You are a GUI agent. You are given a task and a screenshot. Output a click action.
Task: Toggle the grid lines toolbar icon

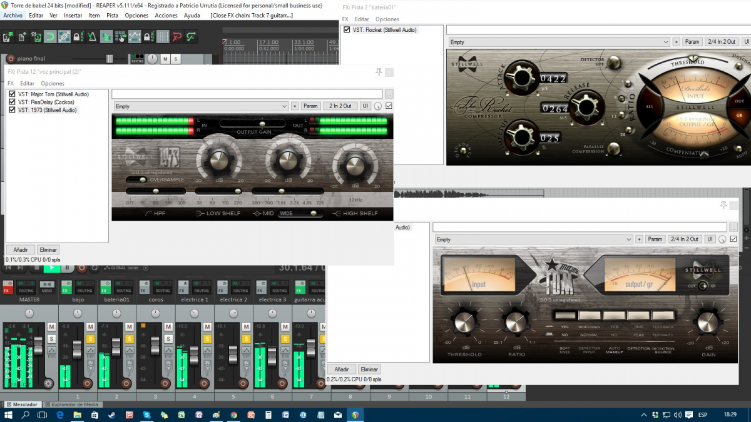(163, 37)
